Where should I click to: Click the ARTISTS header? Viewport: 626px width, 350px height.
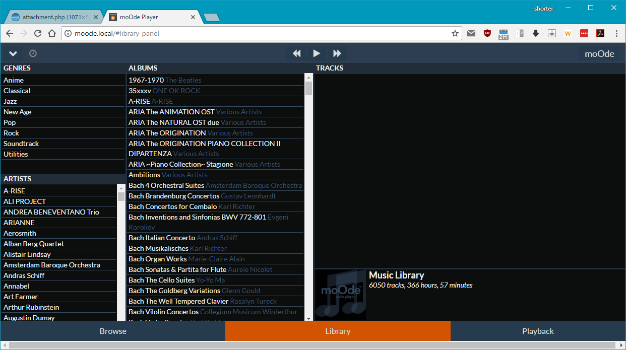(x=18, y=179)
